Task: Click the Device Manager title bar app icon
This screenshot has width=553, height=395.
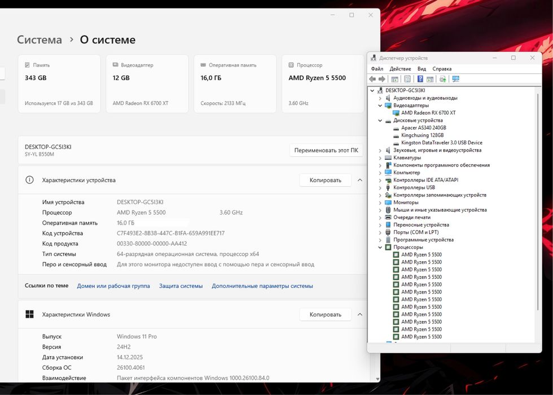Action: (x=374, y=58)
